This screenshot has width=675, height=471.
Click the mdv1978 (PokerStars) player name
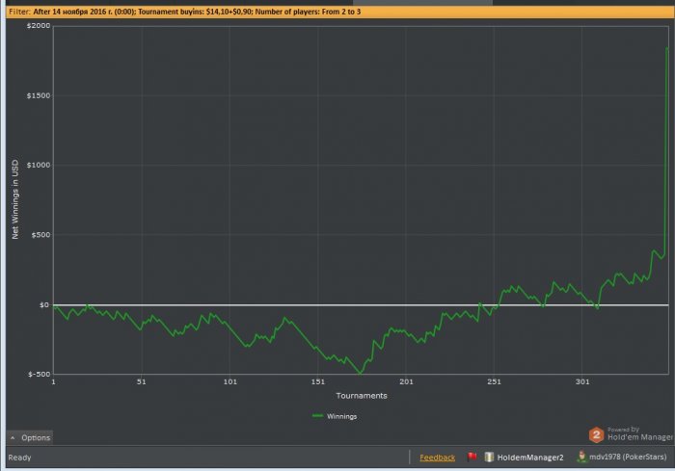pyautogui.click(x=627, y=458)
